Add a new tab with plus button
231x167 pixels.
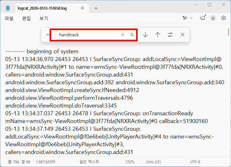(x=96, y=8)
